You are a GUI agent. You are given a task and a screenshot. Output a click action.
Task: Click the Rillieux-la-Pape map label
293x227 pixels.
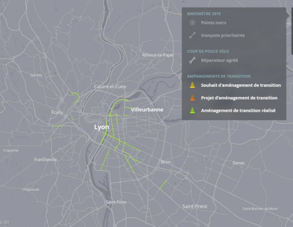pos(157,55)
